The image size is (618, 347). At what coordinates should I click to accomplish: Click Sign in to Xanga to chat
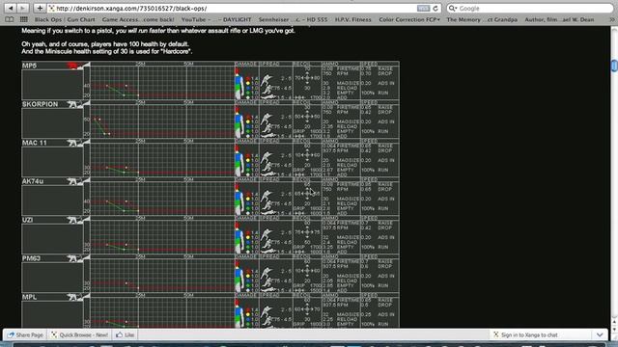pyautogui.click(x=529, y=334)
